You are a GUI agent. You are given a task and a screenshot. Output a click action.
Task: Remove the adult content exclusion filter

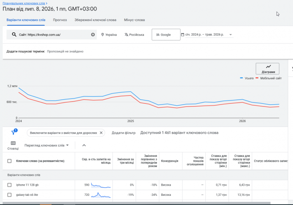point(101,133)
